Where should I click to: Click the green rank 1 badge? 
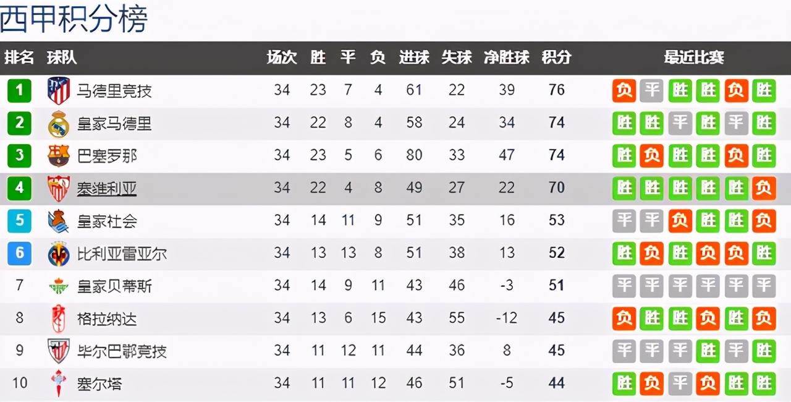[x=19, y=91]
